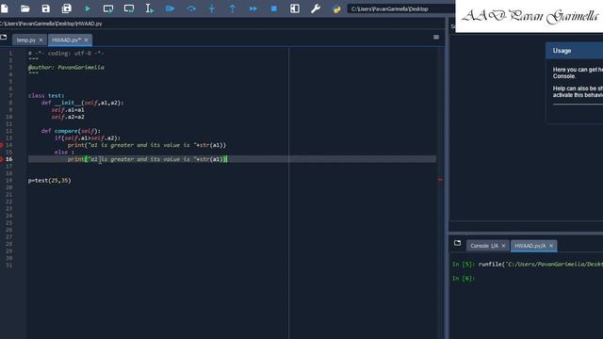Image resolution: width=603 pixels, height=339 pixels.
Task: Select the HWAAD.py/A console tab
Action: pos(530,246)
